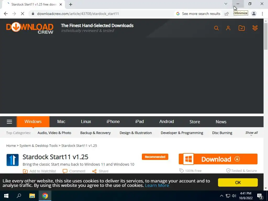Click the page vertical scrollbar thumb
Viewport: 268px width, 201px height.
(266, 36)
